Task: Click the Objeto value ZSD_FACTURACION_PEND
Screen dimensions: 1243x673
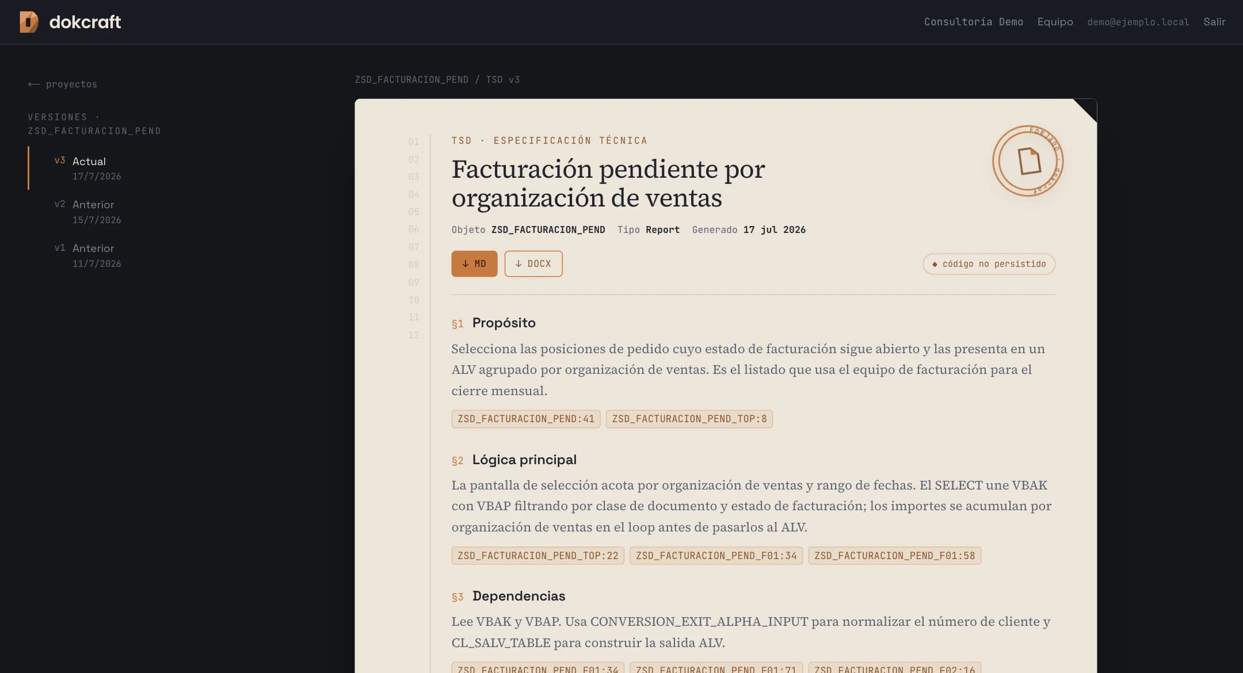Action: pyautogui.click(x=548, y=230)
